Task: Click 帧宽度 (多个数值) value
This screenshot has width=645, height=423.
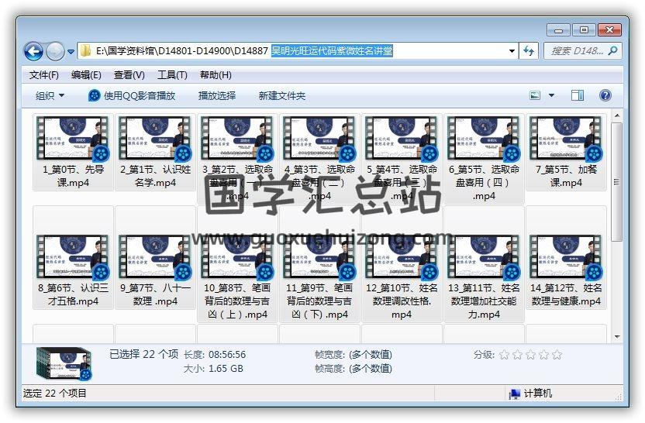Action: [371, 354]
